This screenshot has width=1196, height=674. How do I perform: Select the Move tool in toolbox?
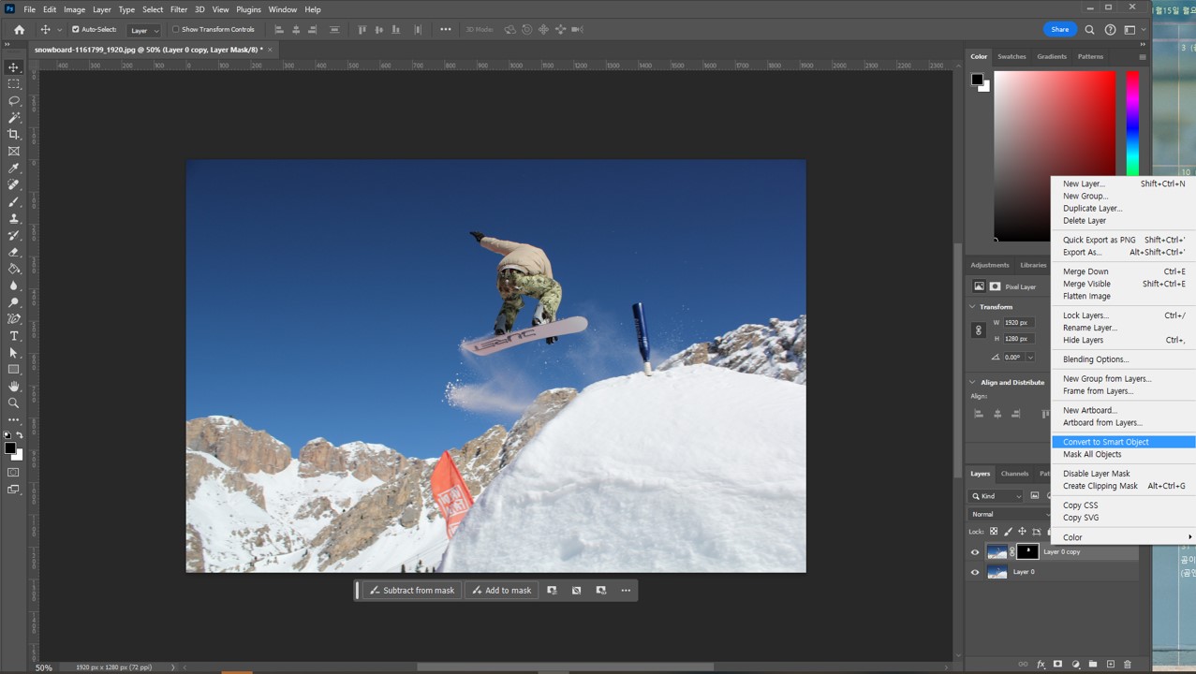(13, 67)
